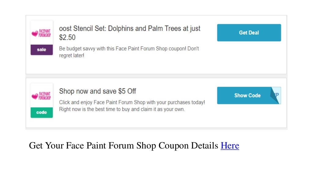Image resolution: width=313 pixels, height=176 pixels.
Task: Click FacePaint ForumShop logo text on code coupon
Action: [45, 96]
